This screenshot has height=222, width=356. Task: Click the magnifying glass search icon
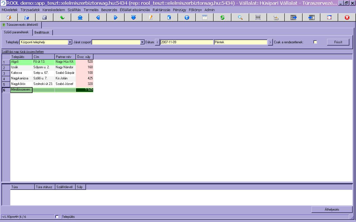point(240,17)
